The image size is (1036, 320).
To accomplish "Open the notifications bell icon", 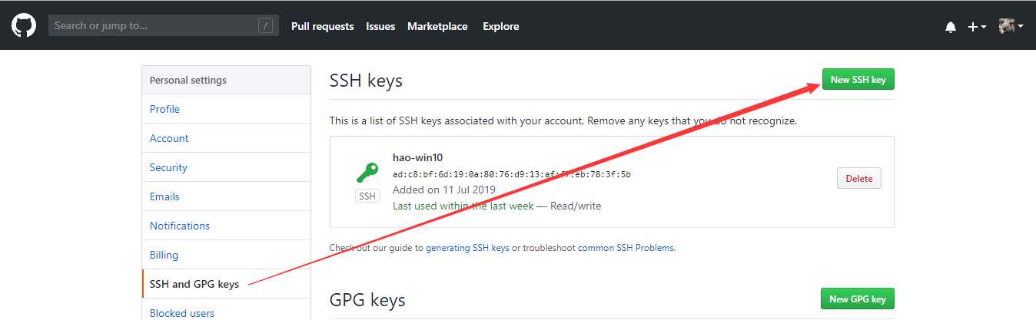I will tap(951, 27).
